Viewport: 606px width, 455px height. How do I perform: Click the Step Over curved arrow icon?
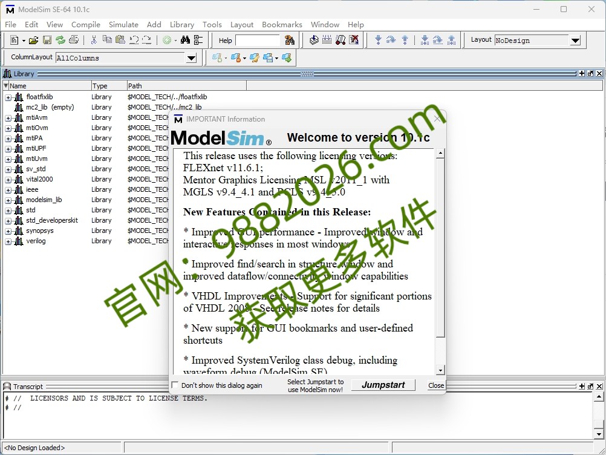point(391,40)
